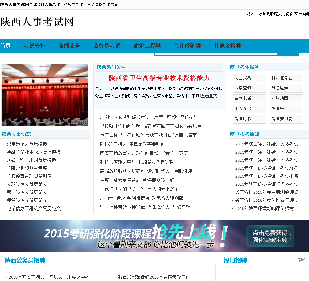This screenshot has height=281, width=309.
Task: Click 国安主场战富力开球时间调整
Action: click(129, 153)
